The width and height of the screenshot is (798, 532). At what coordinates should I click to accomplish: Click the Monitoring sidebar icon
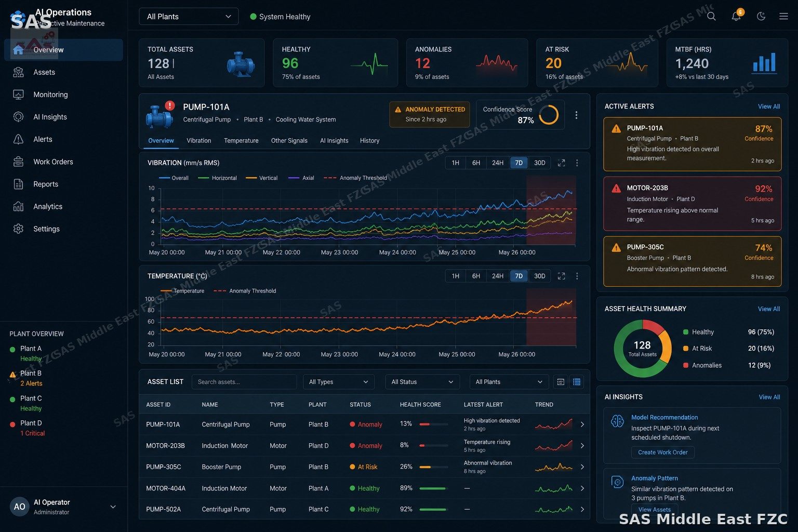(18, 95)
